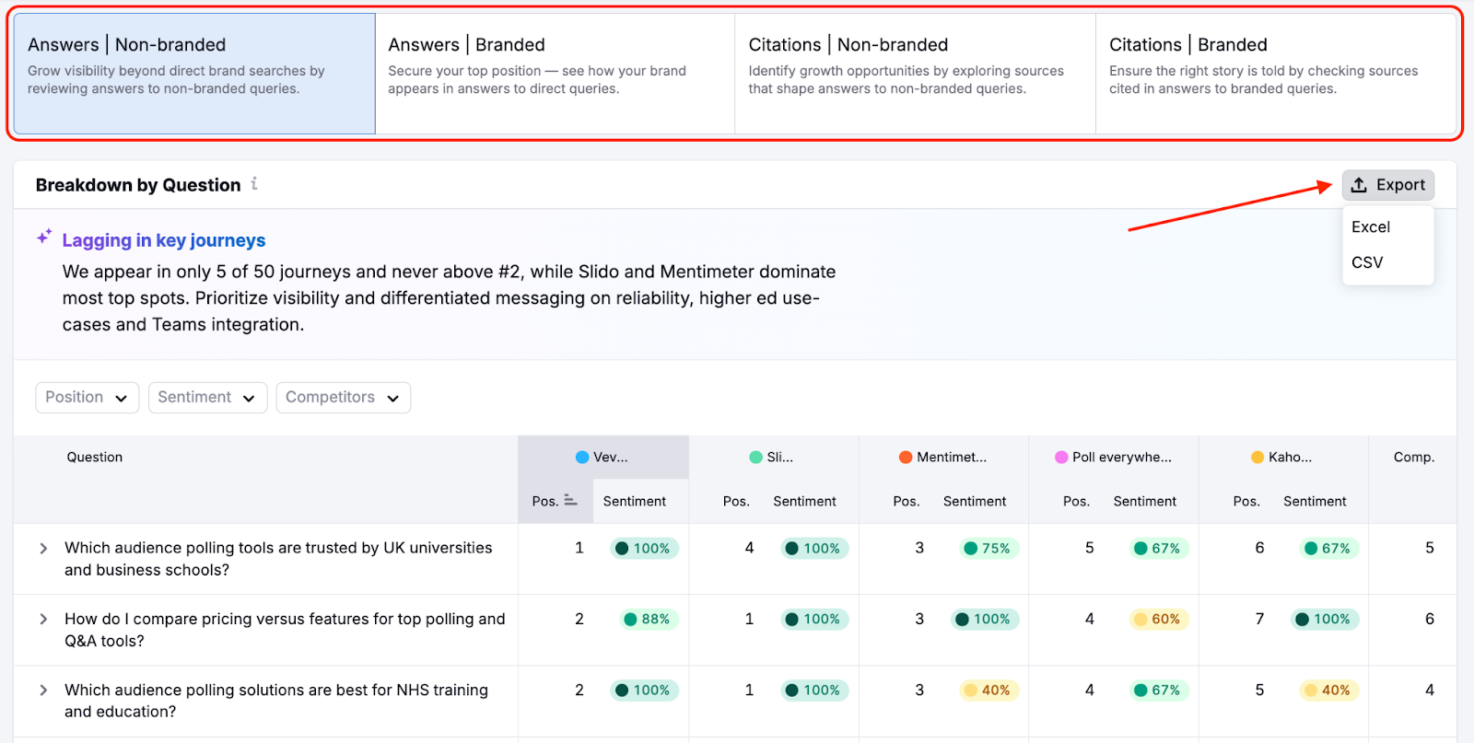Choose Excel from the export menu

pyautogui.click(x=1371, y=227)
